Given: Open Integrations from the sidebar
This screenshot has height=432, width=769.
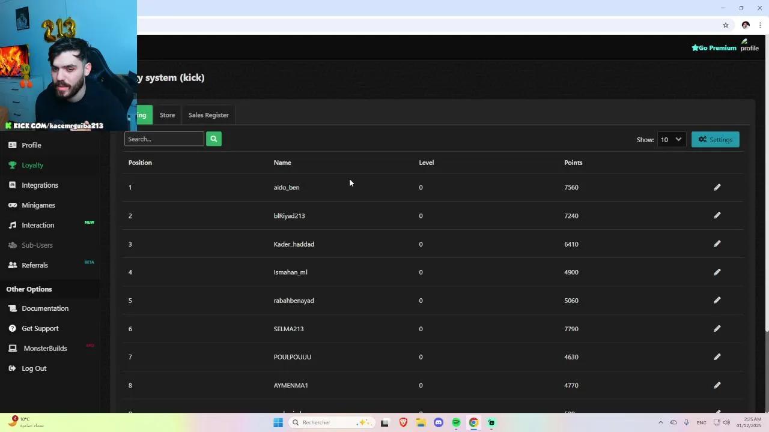Looking at the screenshot, I should [40, 185].
